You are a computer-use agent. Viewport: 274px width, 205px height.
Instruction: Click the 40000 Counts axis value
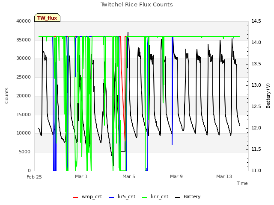24,21
